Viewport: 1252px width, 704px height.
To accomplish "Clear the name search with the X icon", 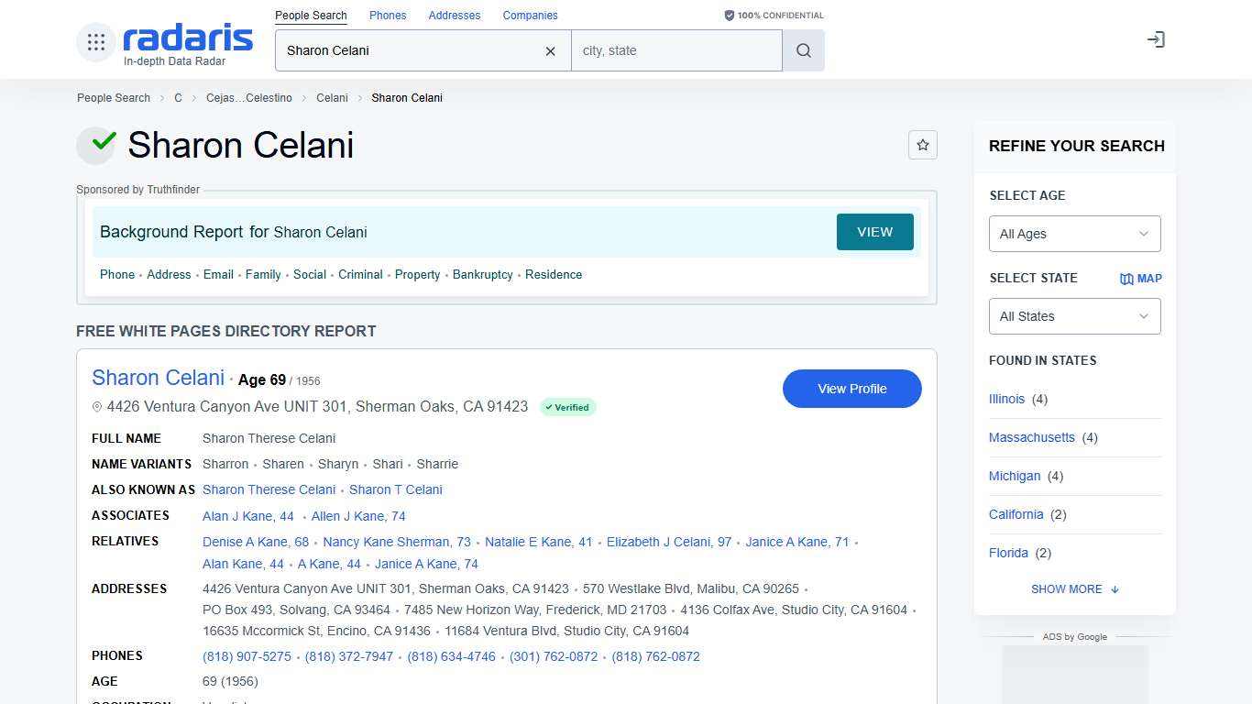I will (550, 51).
